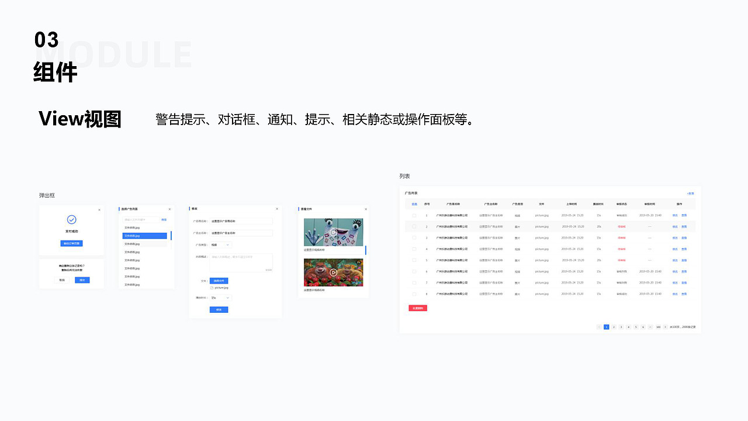Expand the pagination ellipsis to see more pages
Image resolution: width=748 pixels, height=421 pixels.
coord(650,327)
